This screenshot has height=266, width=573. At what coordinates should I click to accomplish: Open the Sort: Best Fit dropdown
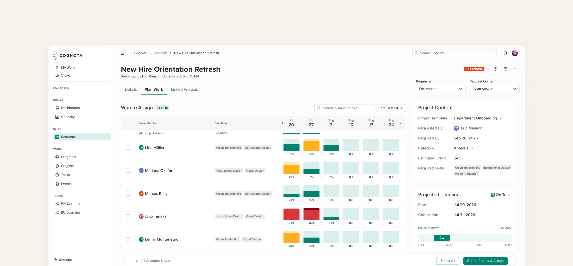pyautogui.click(x=391, y=108)
